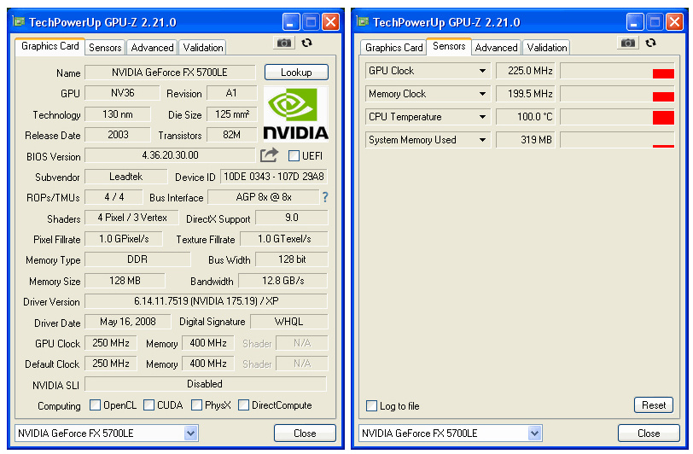Click Close button in left window

(305, 434)
